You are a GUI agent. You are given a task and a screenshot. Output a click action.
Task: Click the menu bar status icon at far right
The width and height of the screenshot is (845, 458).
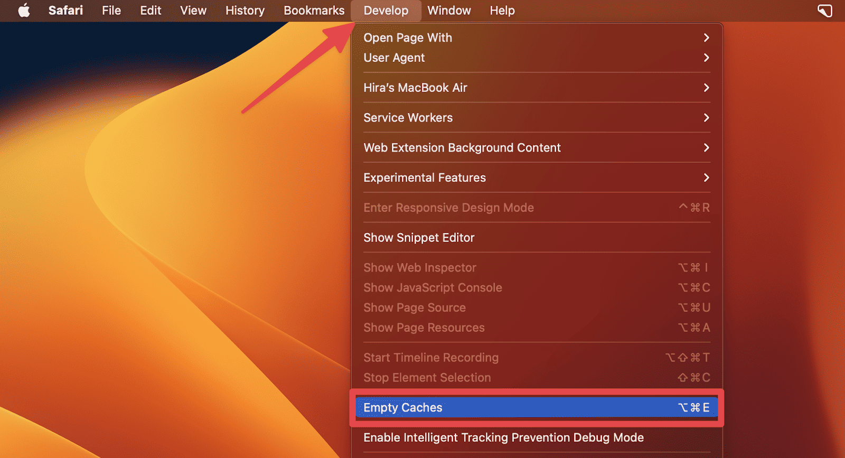pos(824,11)
